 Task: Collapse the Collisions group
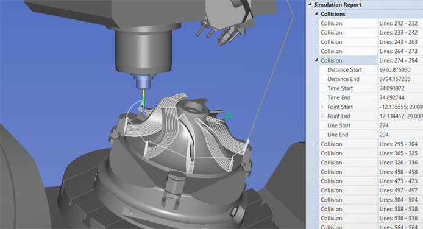tap(316, 14)
